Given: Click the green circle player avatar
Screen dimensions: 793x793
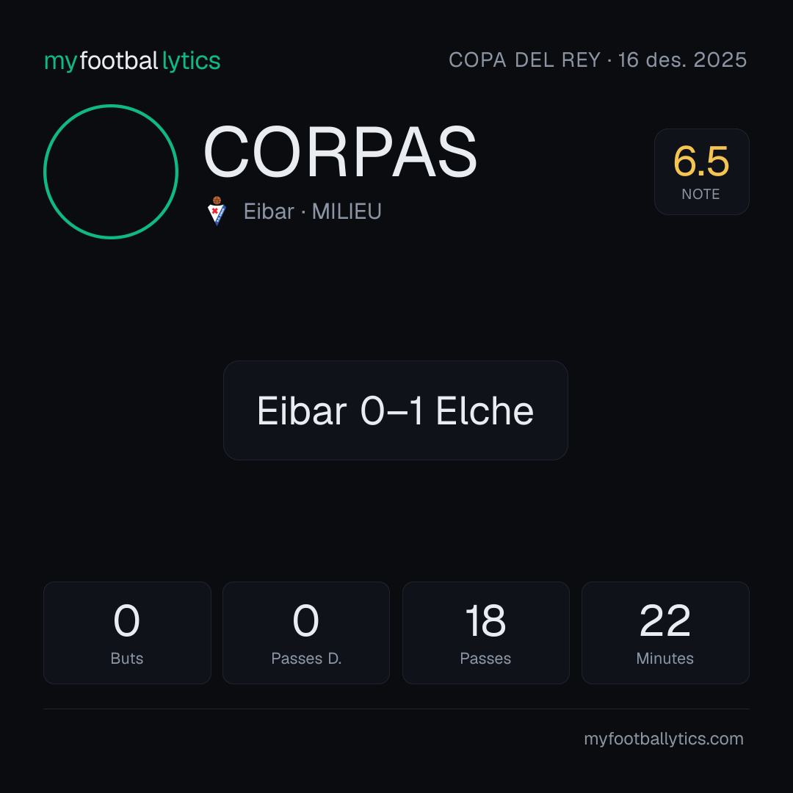Looking at the screenshot, I should (111, 172).
